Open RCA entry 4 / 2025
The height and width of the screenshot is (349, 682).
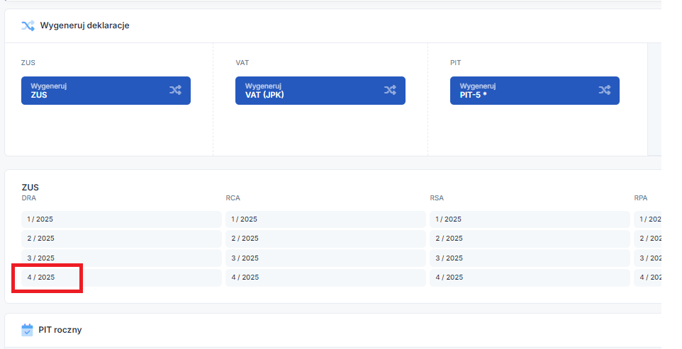coord(325,278)
